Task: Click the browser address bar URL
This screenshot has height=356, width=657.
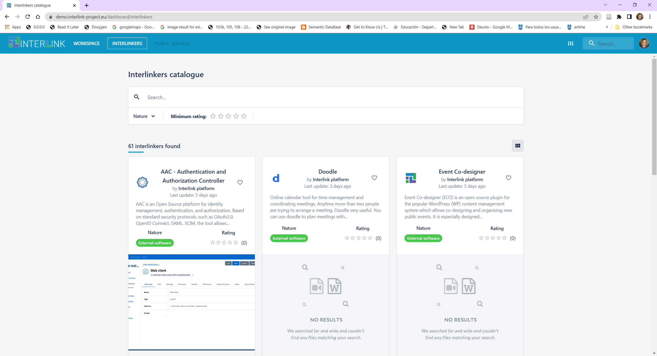Action: click(104, 17)
